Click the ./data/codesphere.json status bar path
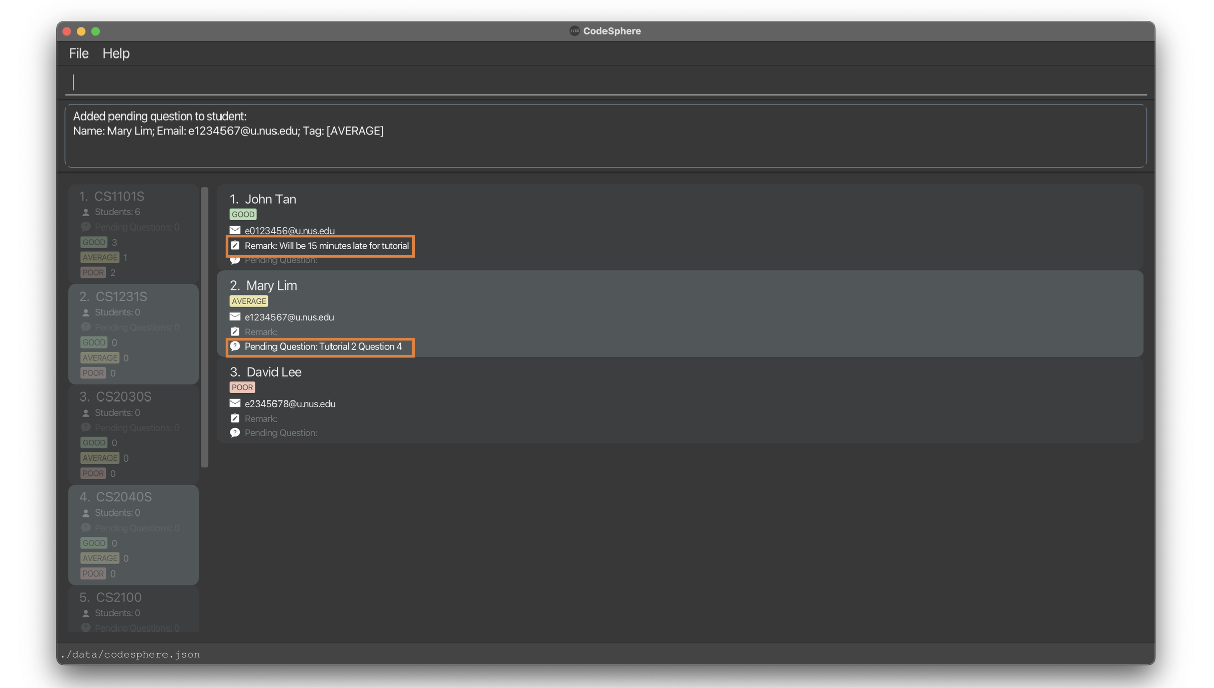Image resolution: width=1214 pixels, height=688 pixels. [x=130, y=654]
